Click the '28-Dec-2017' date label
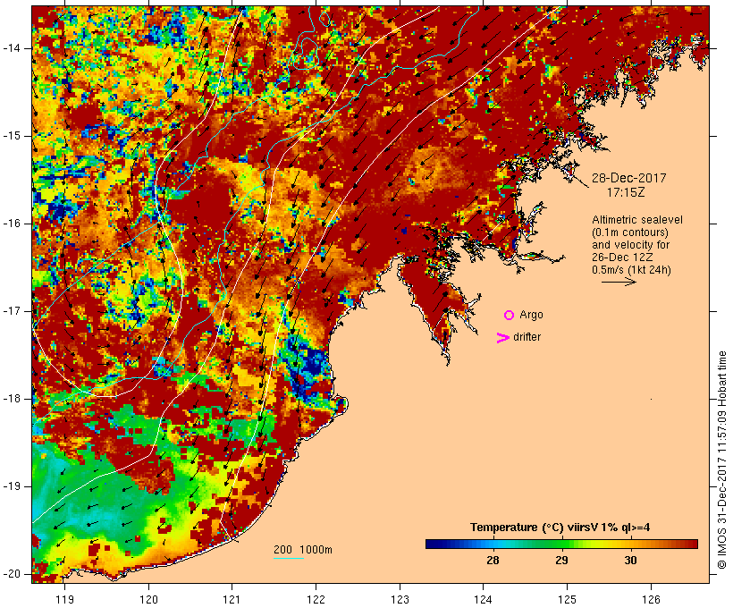This screenshot has height=608, width=733. coord(628,178)
